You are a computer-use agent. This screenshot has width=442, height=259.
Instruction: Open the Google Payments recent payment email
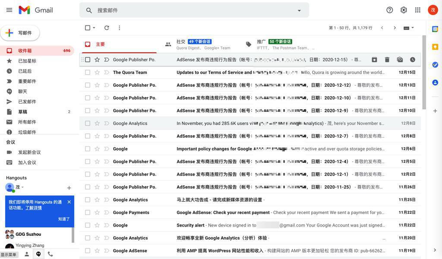click(x=250, y=212)
